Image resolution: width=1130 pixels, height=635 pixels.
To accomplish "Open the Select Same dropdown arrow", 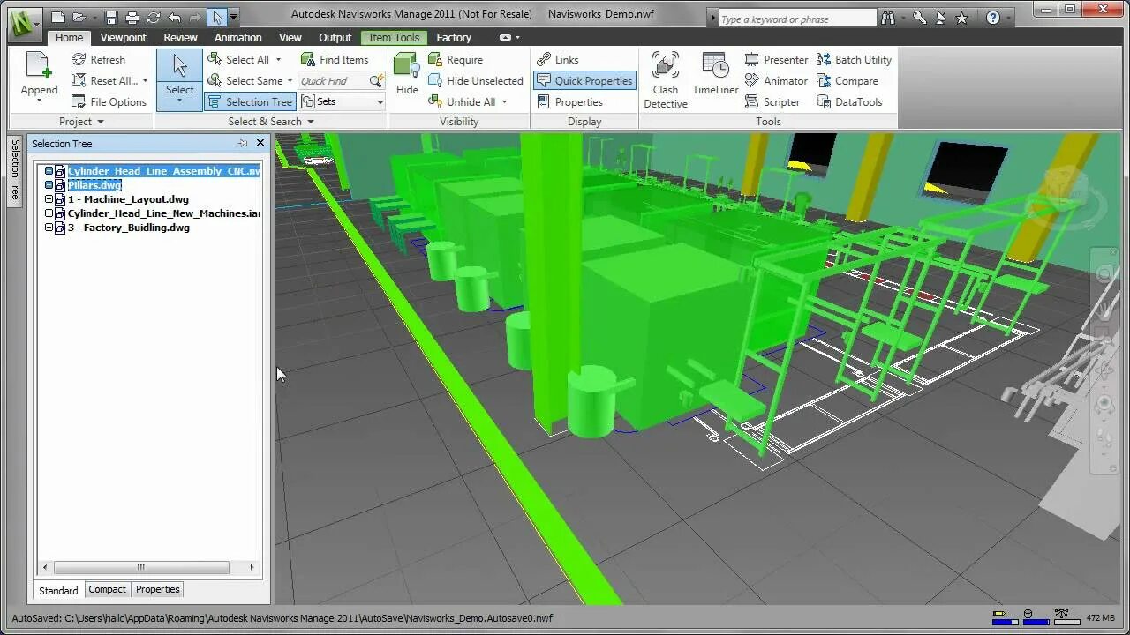I will (x=290, y=80).
